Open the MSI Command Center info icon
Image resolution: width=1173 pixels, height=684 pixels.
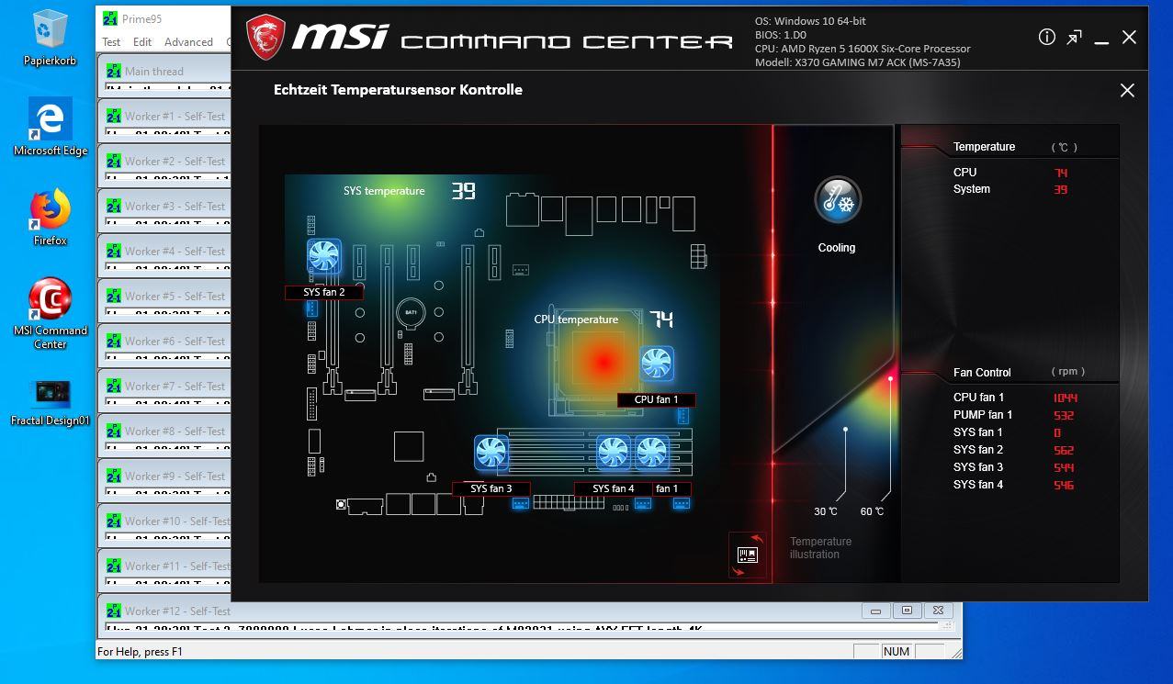[x=1046, y=37]
